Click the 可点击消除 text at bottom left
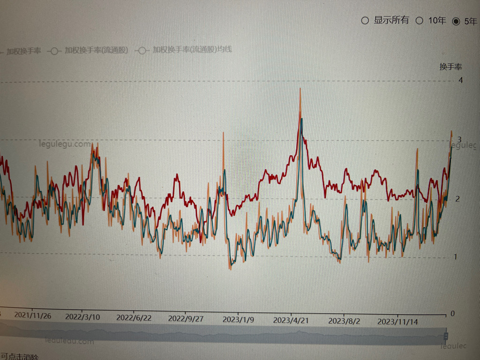Viewport: 480px width, 360px height. 20,357
